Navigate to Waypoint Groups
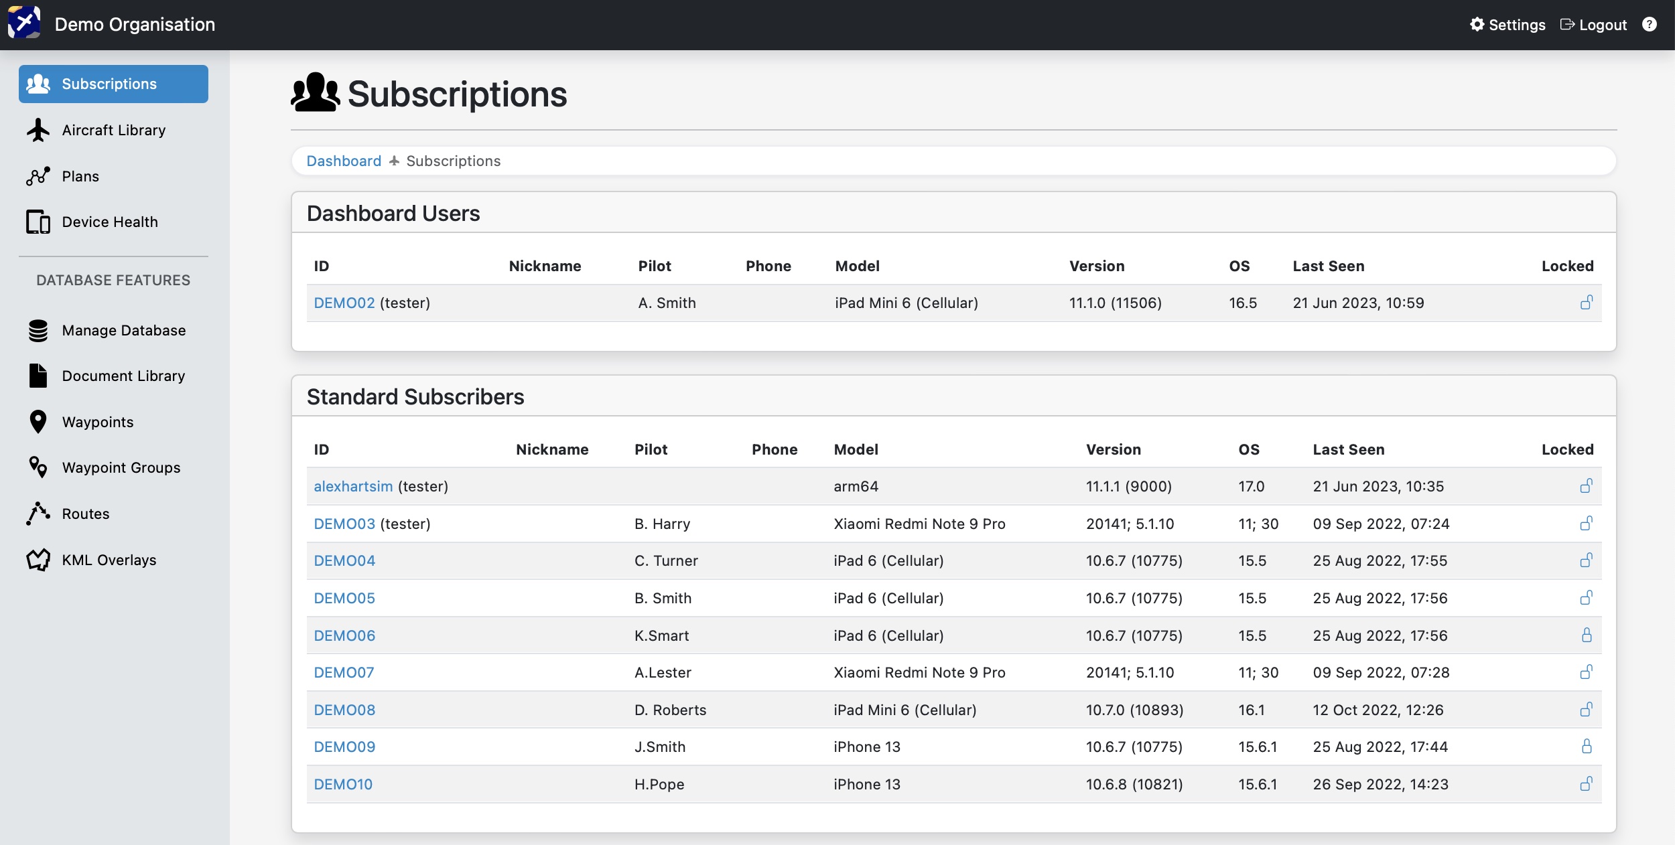 (113, 467)
